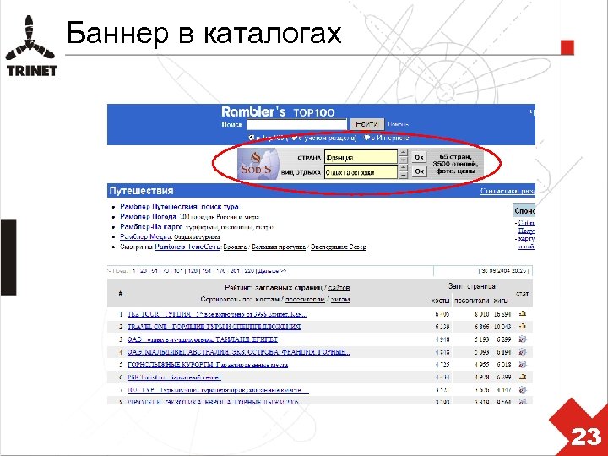Open the Рамблер Медиа link
This screenshot has width=608, height=456.
pyautogui.click(x=146, y=236)
